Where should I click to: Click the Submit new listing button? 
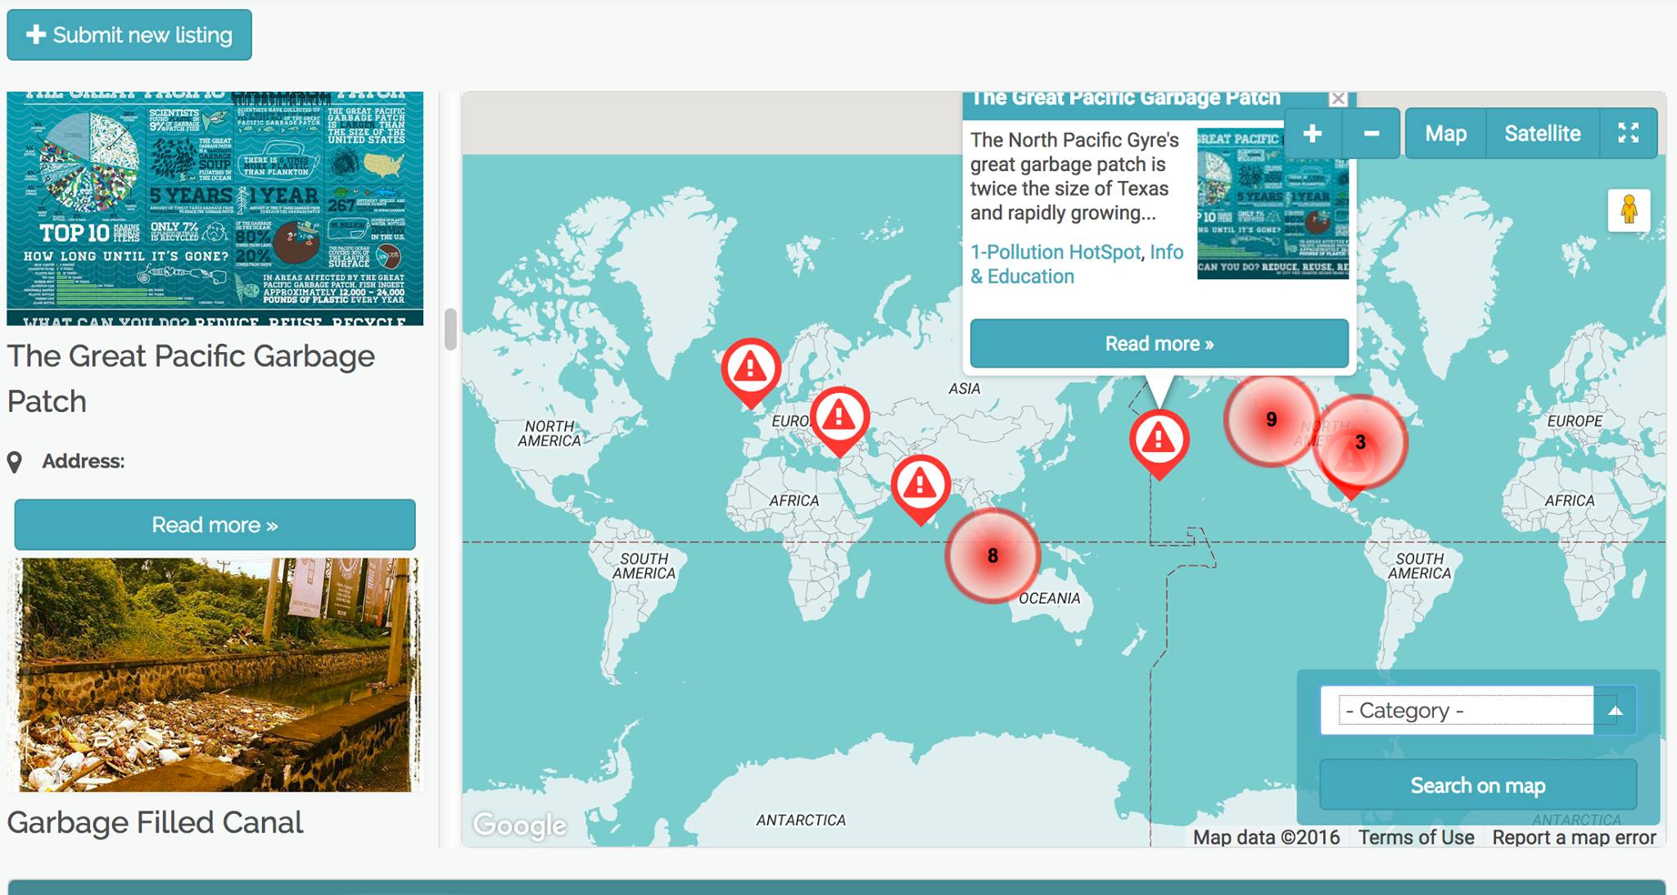129,34
